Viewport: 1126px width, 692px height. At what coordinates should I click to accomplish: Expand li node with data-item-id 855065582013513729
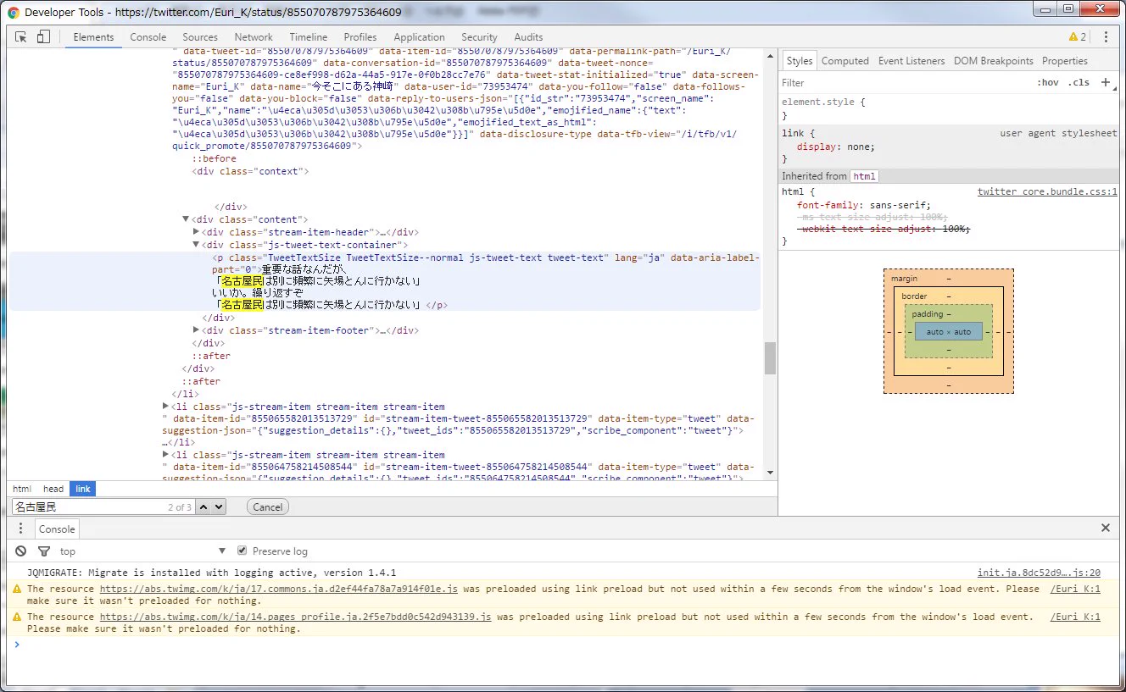tap(165, 407)
